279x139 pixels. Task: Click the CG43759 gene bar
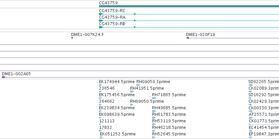[x=189, y=6]
